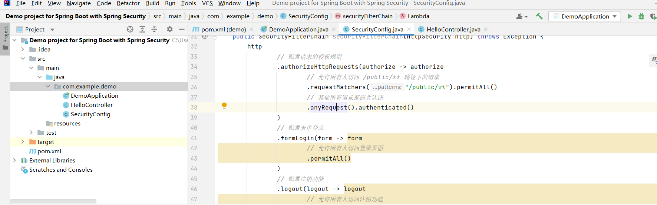Open the Help menu
Screen dimensions: 657x205
pos(253,3)
